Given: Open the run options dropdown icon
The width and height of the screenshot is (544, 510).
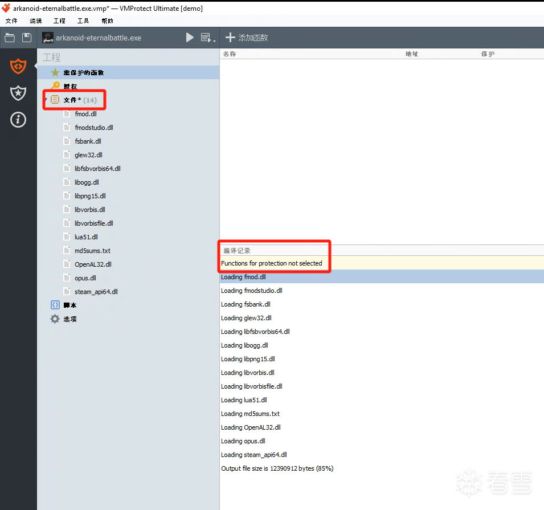Looking at the screenshot, I should (x=208, y=38).
